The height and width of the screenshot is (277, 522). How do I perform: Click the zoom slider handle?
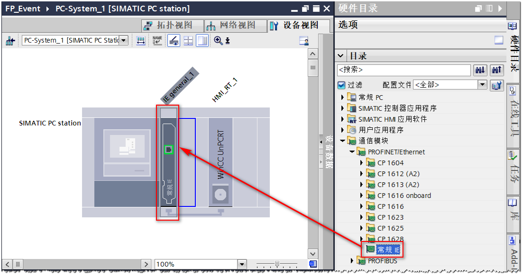[x=277, y=264]
